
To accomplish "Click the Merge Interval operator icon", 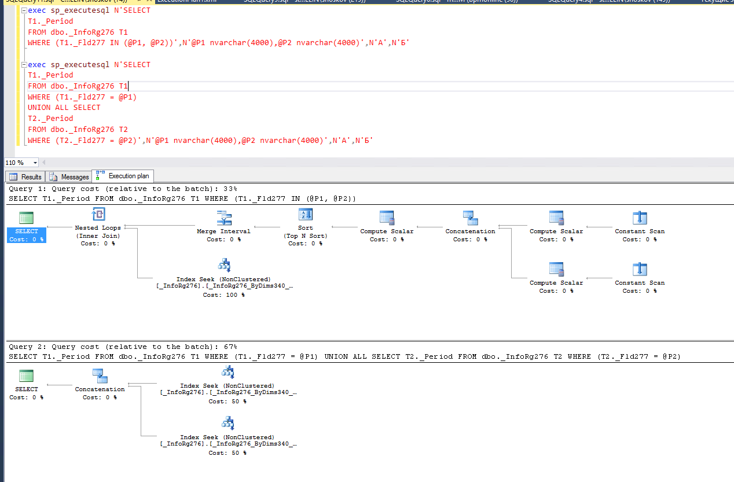I will click(x=223, y=218).
